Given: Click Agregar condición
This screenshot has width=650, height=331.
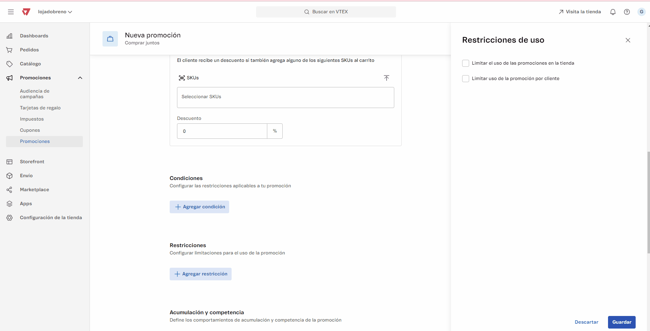Looking at the screenshot, I should point(199,207).
